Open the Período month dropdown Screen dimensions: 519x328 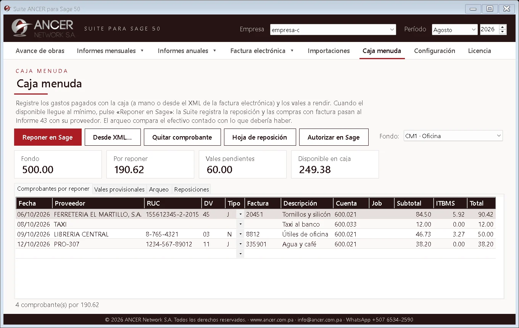point(455,30)
